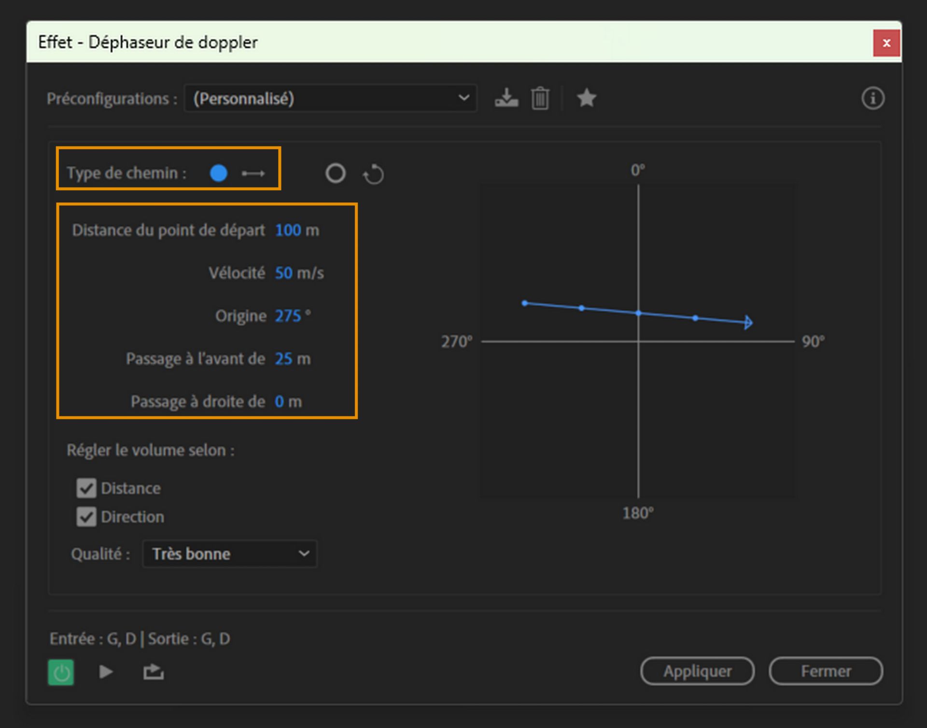The width and height of the screenshot is (927, 728).
Task: Click the 180° graph label
Action: pyautogui.click(x=638, y=513)
